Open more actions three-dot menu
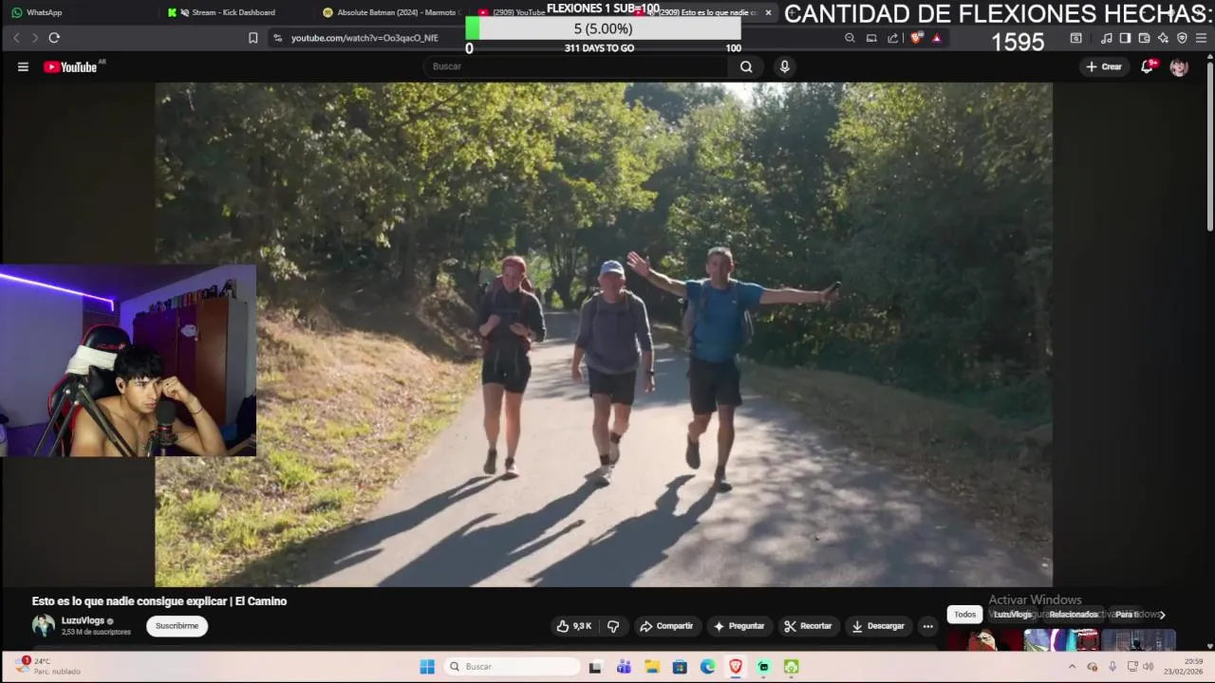This screenshot has width=1215, height=683. [x=928, y=626]
